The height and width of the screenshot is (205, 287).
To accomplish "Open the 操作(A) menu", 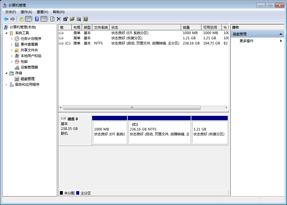I will [26, 12].
